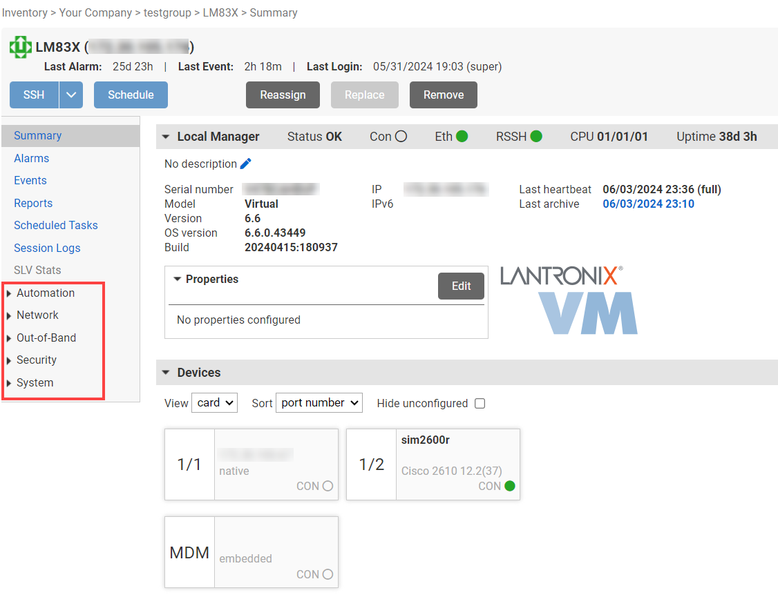Click the SSH button
The image size is (778, 597).
(x=34, y=95)
